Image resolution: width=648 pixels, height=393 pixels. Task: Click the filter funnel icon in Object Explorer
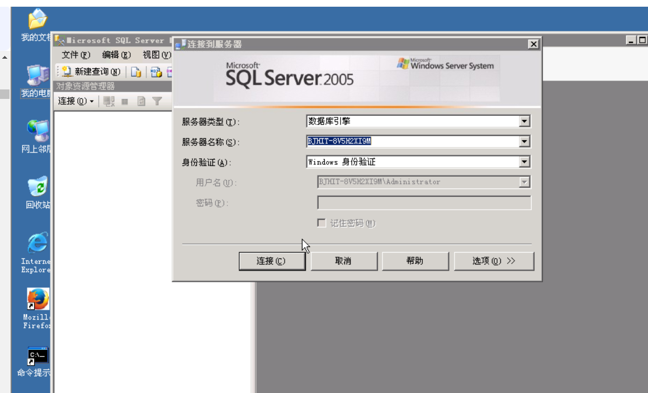tap(157, 101)
